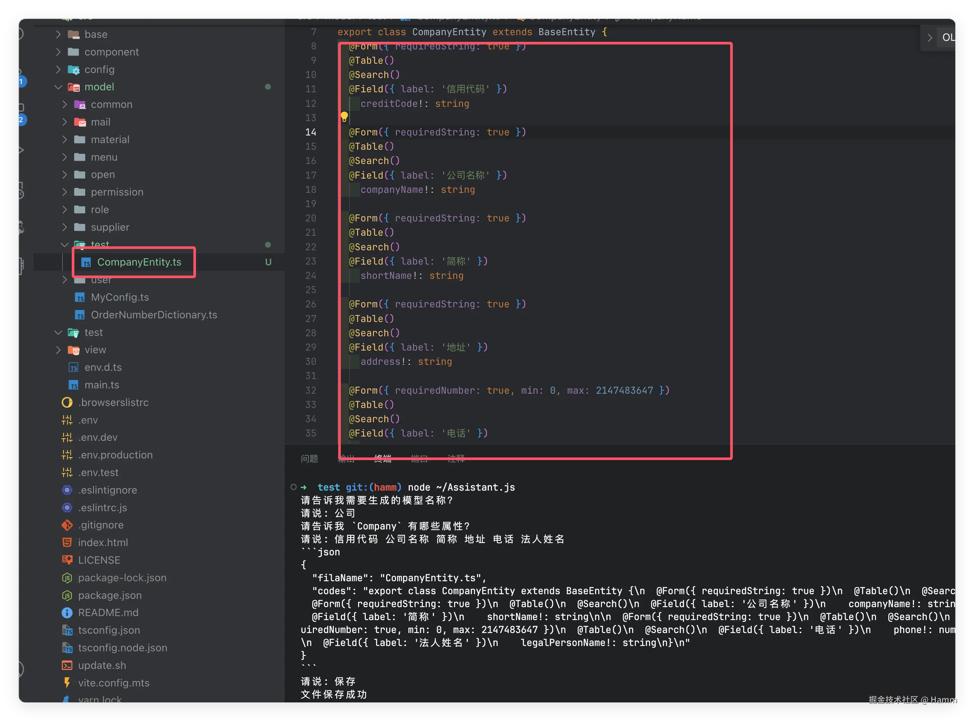The width and height of the screenshot is (974, 721).
Task: Click the vite.config.mts lightning icon
Action: [x=67, y=682]
